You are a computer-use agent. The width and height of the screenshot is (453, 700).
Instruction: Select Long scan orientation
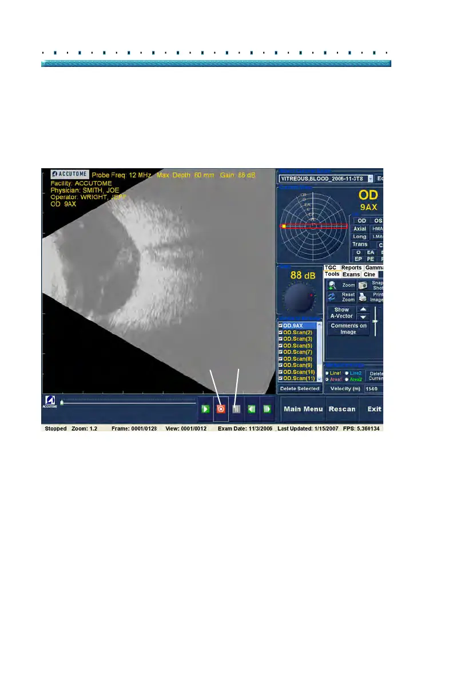pos(360,236)
